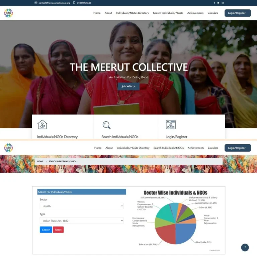Select Circulars in the top navigation menu
Viewport: 257px width, 257px height.
click(x=212, y=13)
